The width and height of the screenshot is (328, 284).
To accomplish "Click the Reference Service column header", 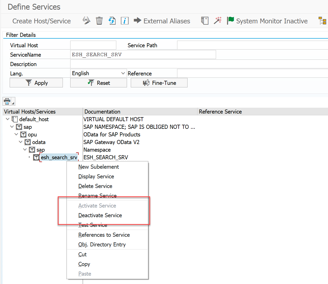I will [x=263, y=112].
